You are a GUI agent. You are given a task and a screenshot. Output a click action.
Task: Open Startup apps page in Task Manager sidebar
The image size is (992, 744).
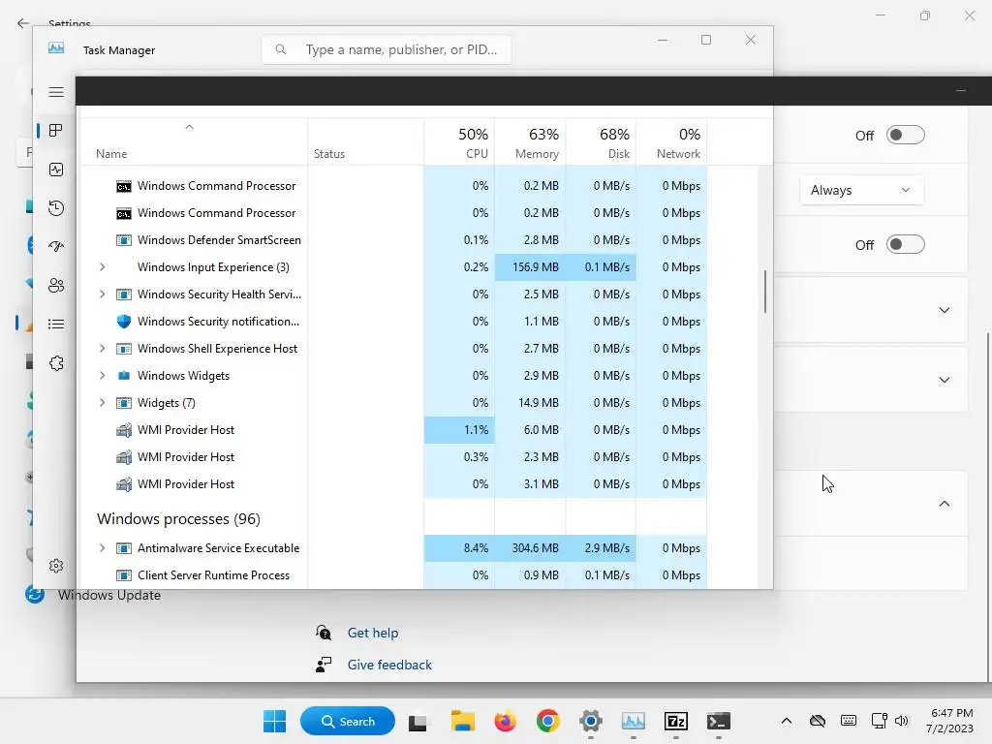(56, 247)
